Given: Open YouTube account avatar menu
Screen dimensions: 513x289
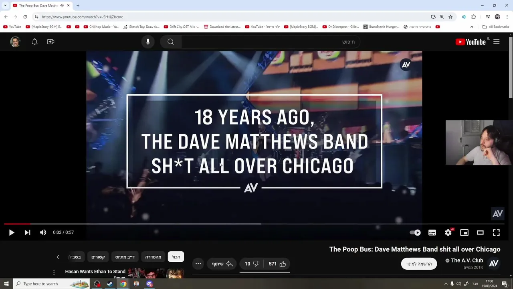Looking at the screenshot, I should click(15, 42).
